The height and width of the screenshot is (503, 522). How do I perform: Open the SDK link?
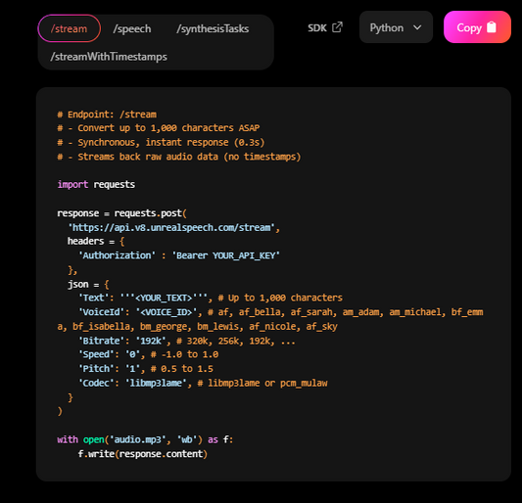325,27
